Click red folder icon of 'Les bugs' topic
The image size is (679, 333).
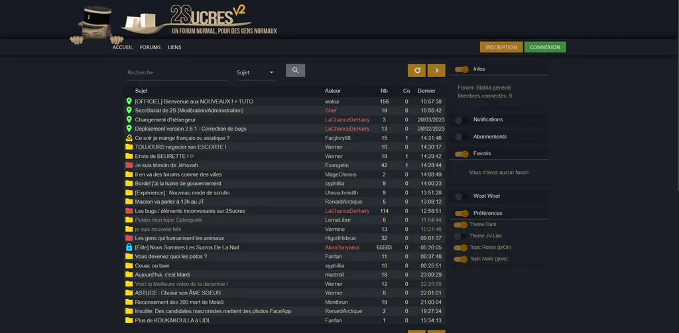(x=129, y=211)
